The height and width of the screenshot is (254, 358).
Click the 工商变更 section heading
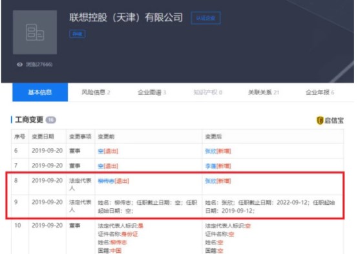[x=29, y=120]
